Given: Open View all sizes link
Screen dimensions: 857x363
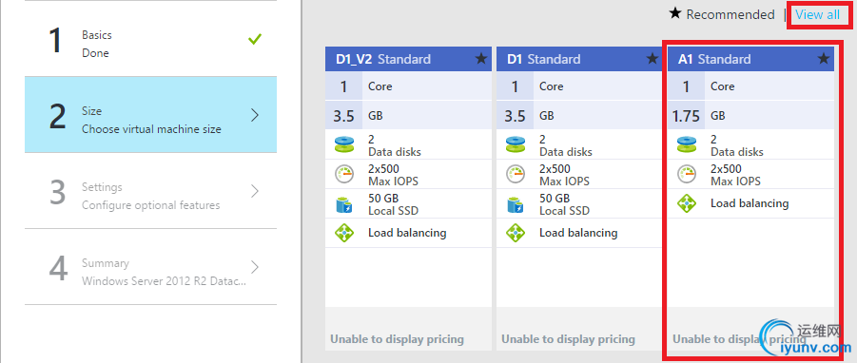Looking at the screenshot, I should coord(818,15).
